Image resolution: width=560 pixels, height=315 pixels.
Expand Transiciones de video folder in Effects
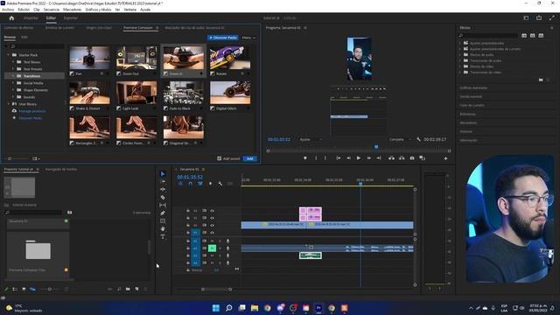[461, 72]
